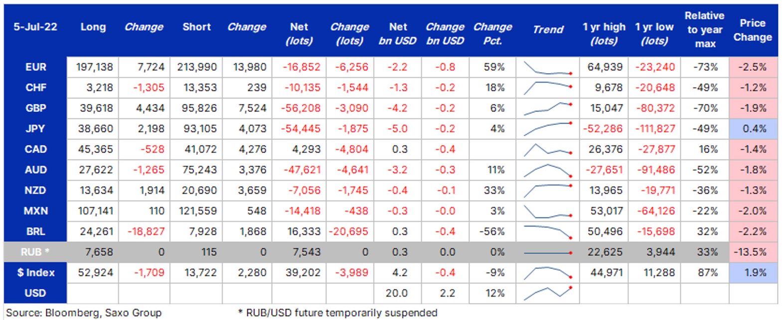Click the flat RUB trend line
Image resolution: width=782 pixels, height=320 pixels.
548,252
